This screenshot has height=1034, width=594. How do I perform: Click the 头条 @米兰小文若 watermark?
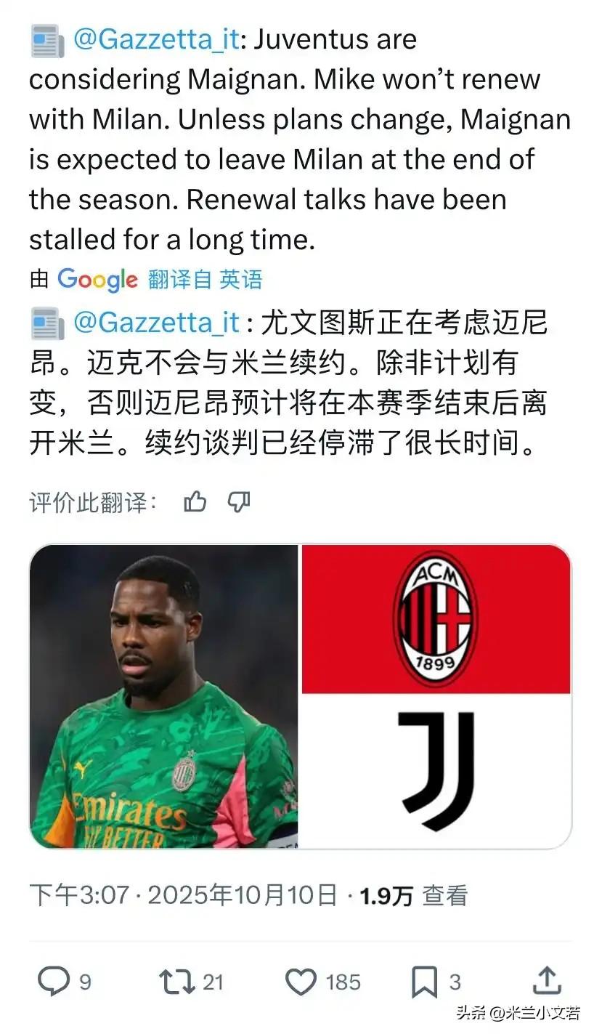click(518, 1013)
